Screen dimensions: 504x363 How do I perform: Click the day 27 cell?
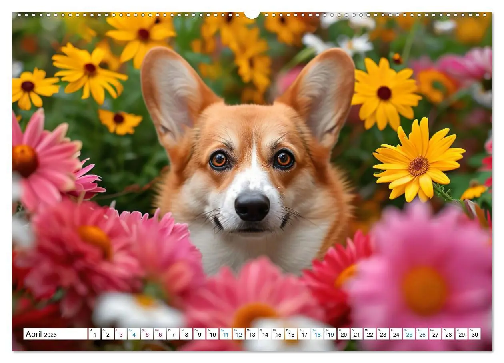pyautogui.click(x=436, y=334)
